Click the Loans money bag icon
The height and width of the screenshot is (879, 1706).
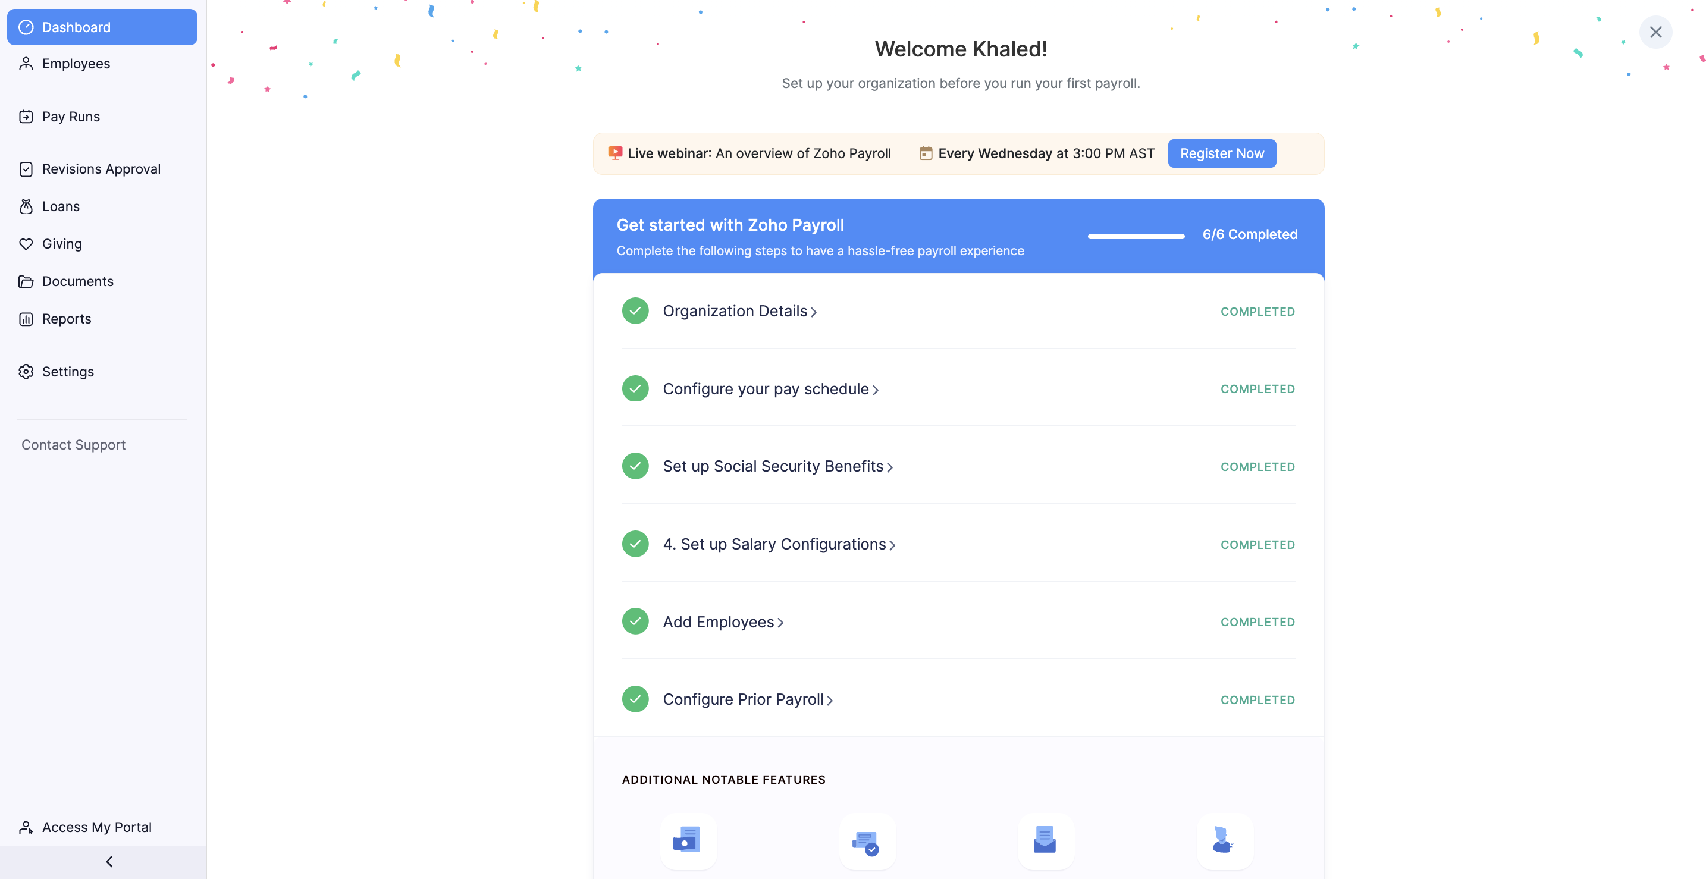[26, 206]
